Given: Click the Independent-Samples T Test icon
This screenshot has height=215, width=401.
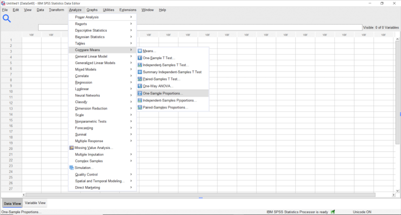Looking at the screenshot, I should point(140,65).
